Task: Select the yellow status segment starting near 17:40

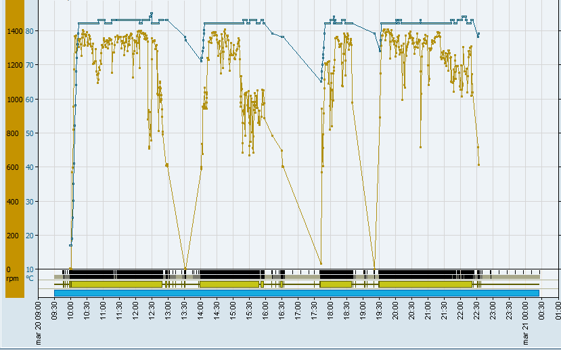Action: tap(336, 284)
